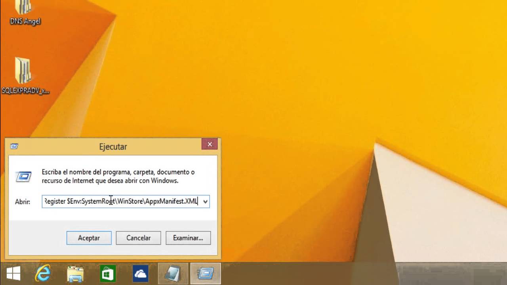Launch Internet Explorer from the taskbar
This screenshot has width=507, height=285.
43,274
